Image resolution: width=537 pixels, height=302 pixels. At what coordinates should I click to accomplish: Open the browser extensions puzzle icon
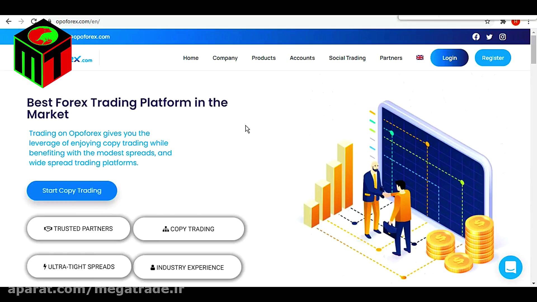coord(503,22)
